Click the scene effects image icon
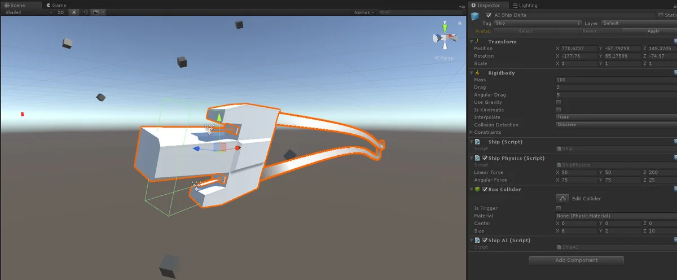677x280 pixels. 96,12
